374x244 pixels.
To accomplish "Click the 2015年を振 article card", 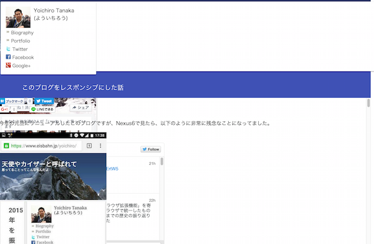I will click(12, 223).
